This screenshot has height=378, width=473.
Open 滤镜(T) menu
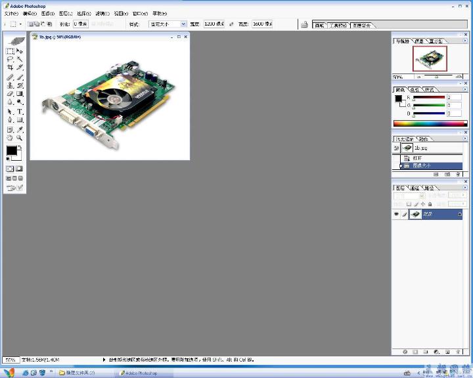point(102,14)
